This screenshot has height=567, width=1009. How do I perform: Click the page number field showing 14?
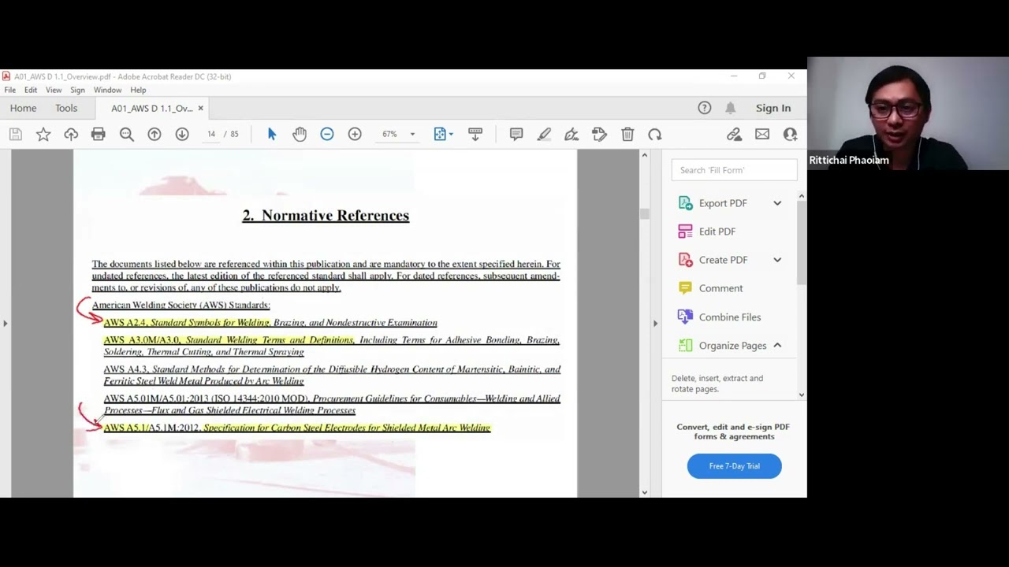[x=211, y=135]
